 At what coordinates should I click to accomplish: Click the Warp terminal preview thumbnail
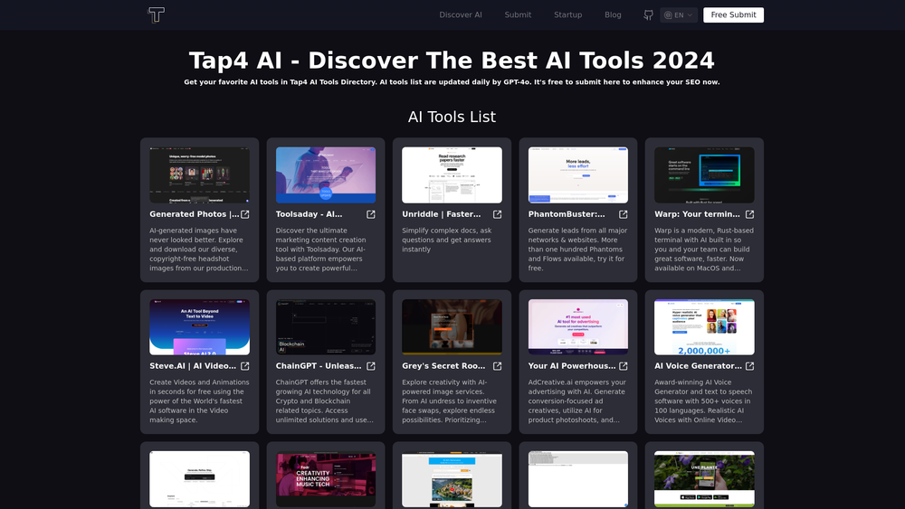point(704,174)
